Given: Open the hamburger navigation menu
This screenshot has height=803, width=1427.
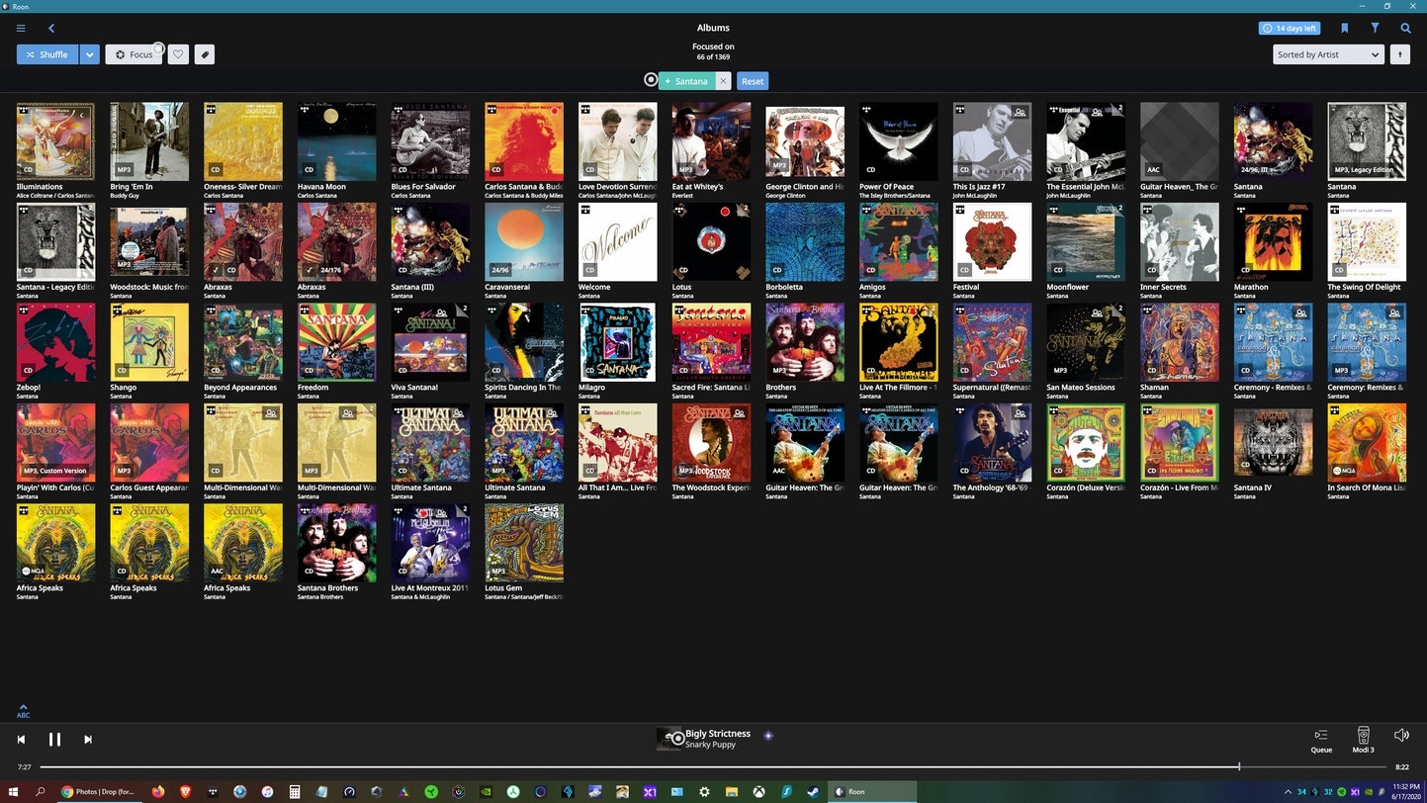Looking at the screenshot, I should point(21,29).
